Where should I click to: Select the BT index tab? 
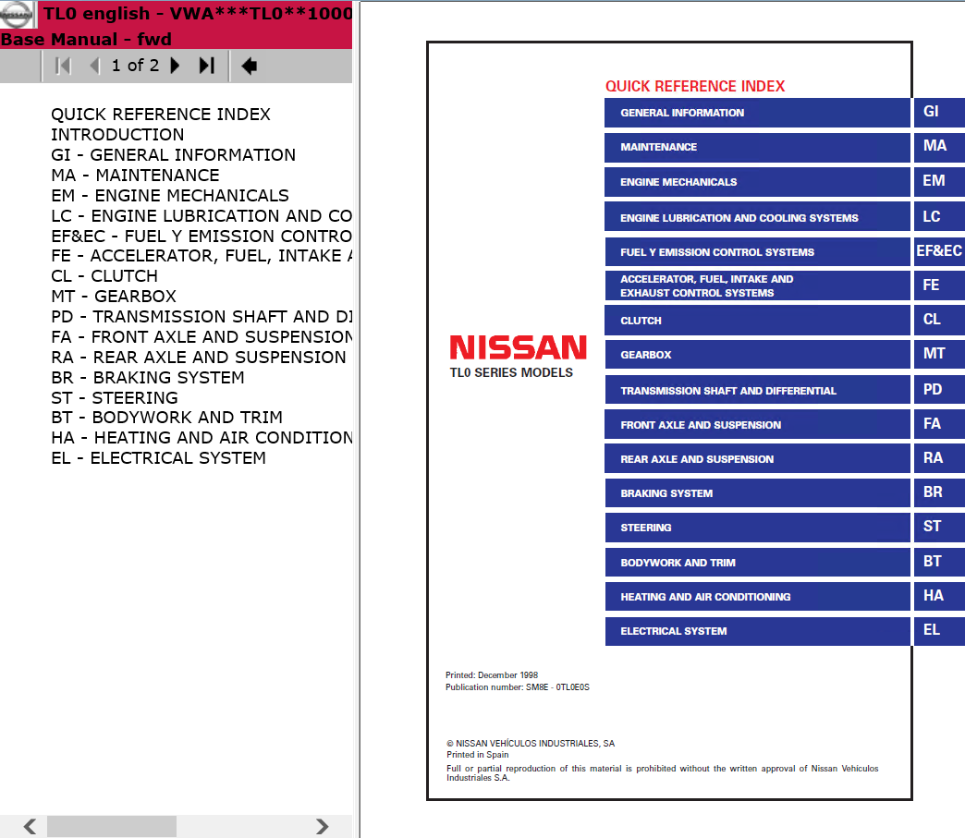(939, 562)
